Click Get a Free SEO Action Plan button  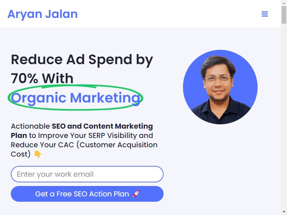(87, 194)
